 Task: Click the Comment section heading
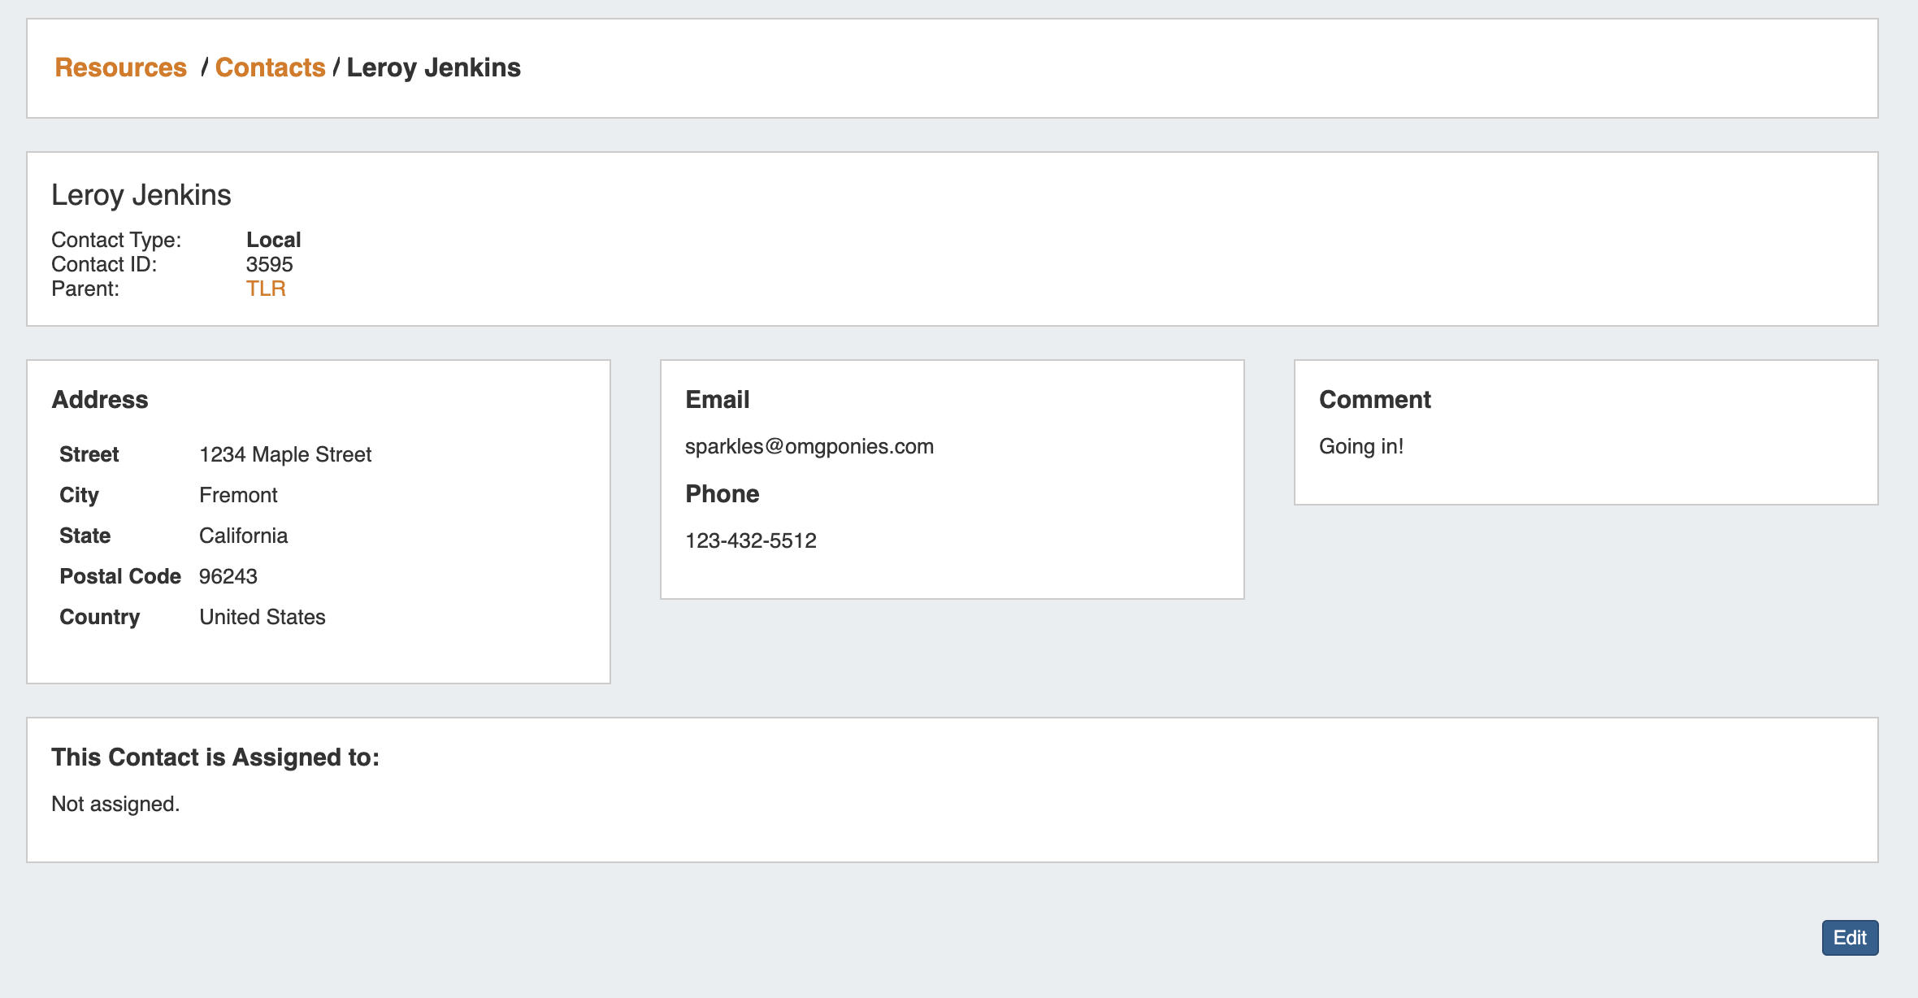[1374, 400]
